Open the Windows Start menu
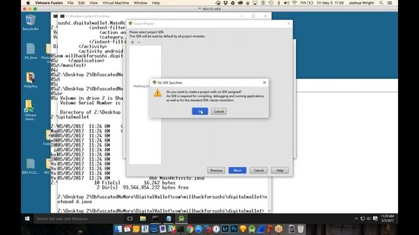Screen dimensions: 419x235 click(27, 219)
